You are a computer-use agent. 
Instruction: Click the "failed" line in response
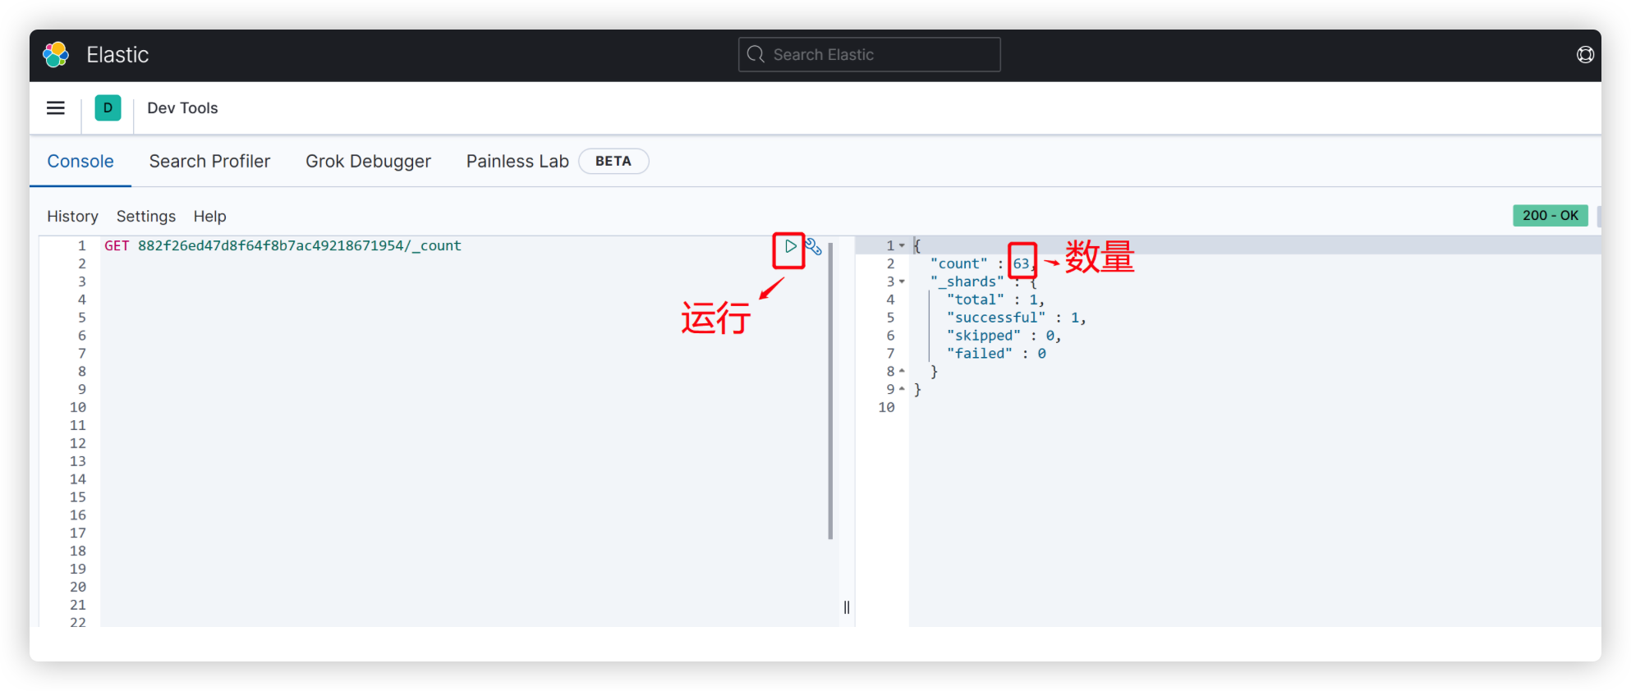[x=996, y=355]
